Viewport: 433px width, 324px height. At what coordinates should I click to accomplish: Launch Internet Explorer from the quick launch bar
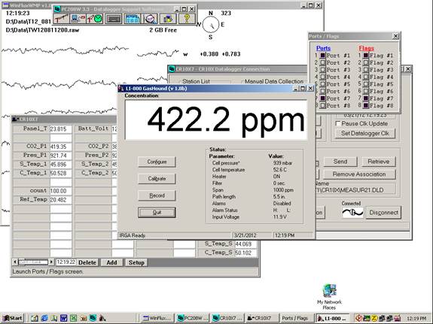[44, 318]
